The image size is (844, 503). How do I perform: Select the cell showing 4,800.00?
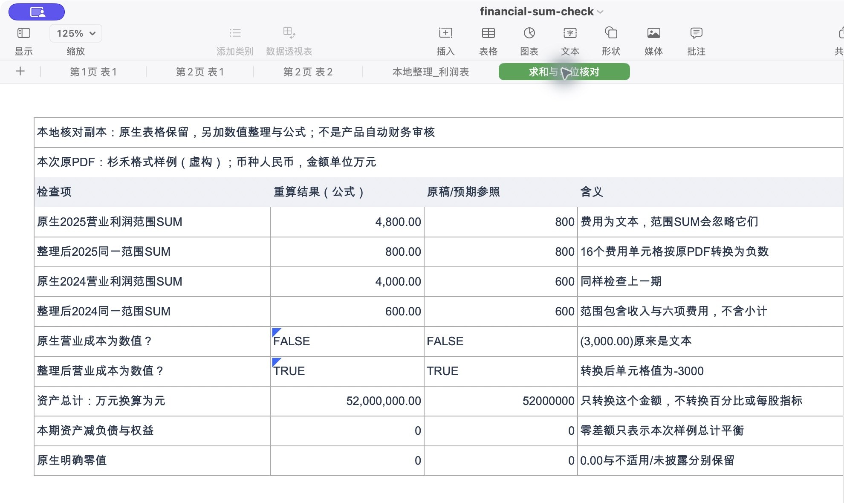(347, 222)
